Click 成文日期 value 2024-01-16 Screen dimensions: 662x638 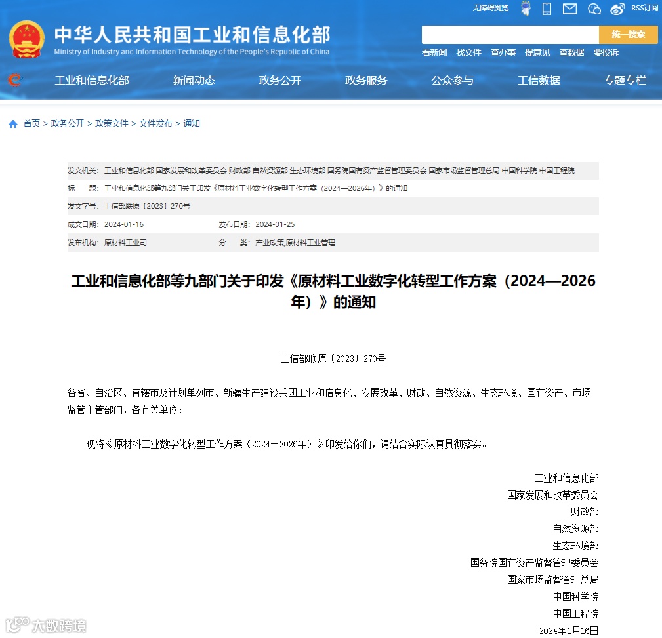[x=124, y=224]
